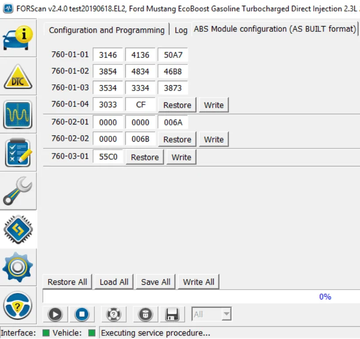
Task: Click Restore in the 760-03-01 row
Action: pyautogui.click(x=145, y=157)
